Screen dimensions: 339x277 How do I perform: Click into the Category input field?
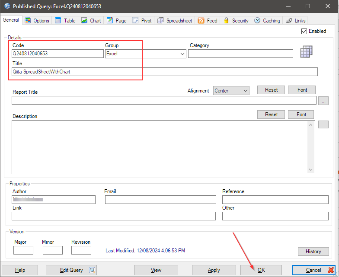click(240, 54)
